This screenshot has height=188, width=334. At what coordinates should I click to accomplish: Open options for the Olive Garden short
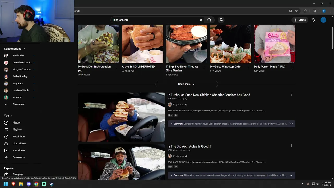[x=204, y=68]
